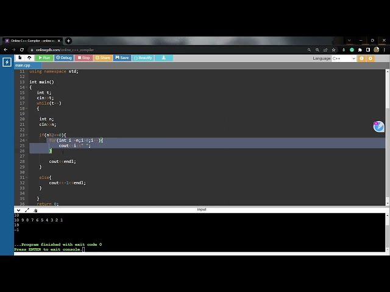Screen dimensions: 390x292
Task: Click the OnlineGDB lightning logo icon
Action: pyautogui.click(x=7, y=62)
